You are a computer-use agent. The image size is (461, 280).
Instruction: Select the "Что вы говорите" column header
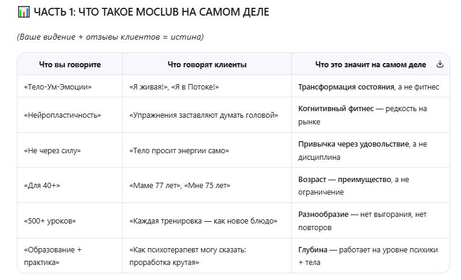point(70,64)
